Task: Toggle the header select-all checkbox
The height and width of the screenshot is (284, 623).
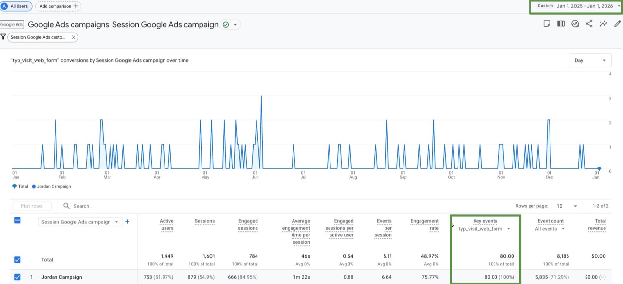Action: coord(17,220)
